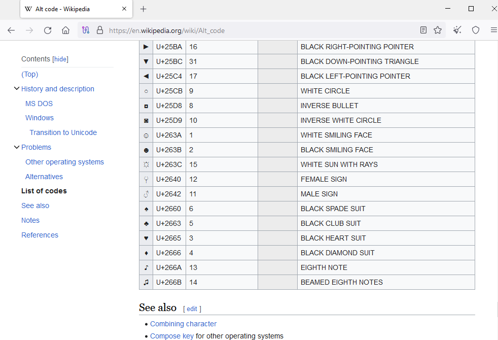The height and width of the screenshot is (340, 498).
Task: Go to the References section
Action: pyautogui.click(x=40, y=235)
